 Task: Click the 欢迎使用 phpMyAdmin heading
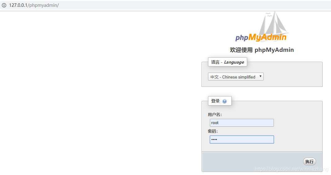pos(262,50)
